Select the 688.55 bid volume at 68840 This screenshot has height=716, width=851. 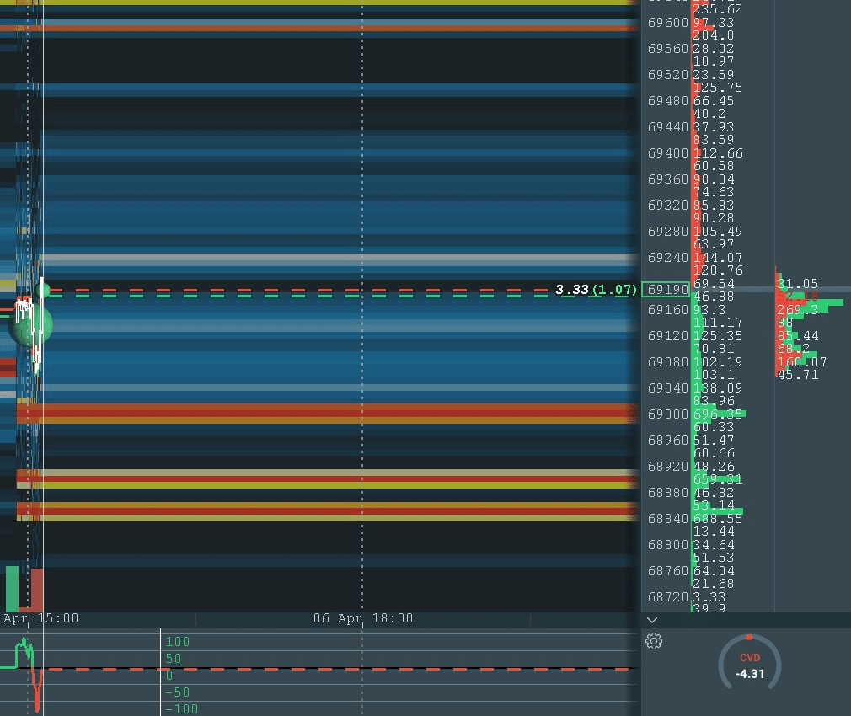point(718,519)
